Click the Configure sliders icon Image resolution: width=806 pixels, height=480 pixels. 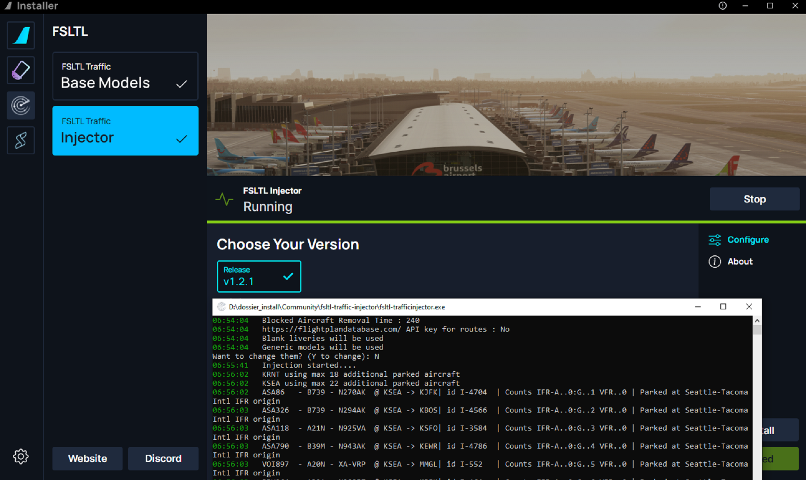714,240
